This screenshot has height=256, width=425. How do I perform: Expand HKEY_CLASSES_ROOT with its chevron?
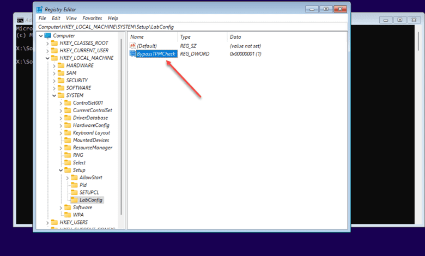click(47, 43)
